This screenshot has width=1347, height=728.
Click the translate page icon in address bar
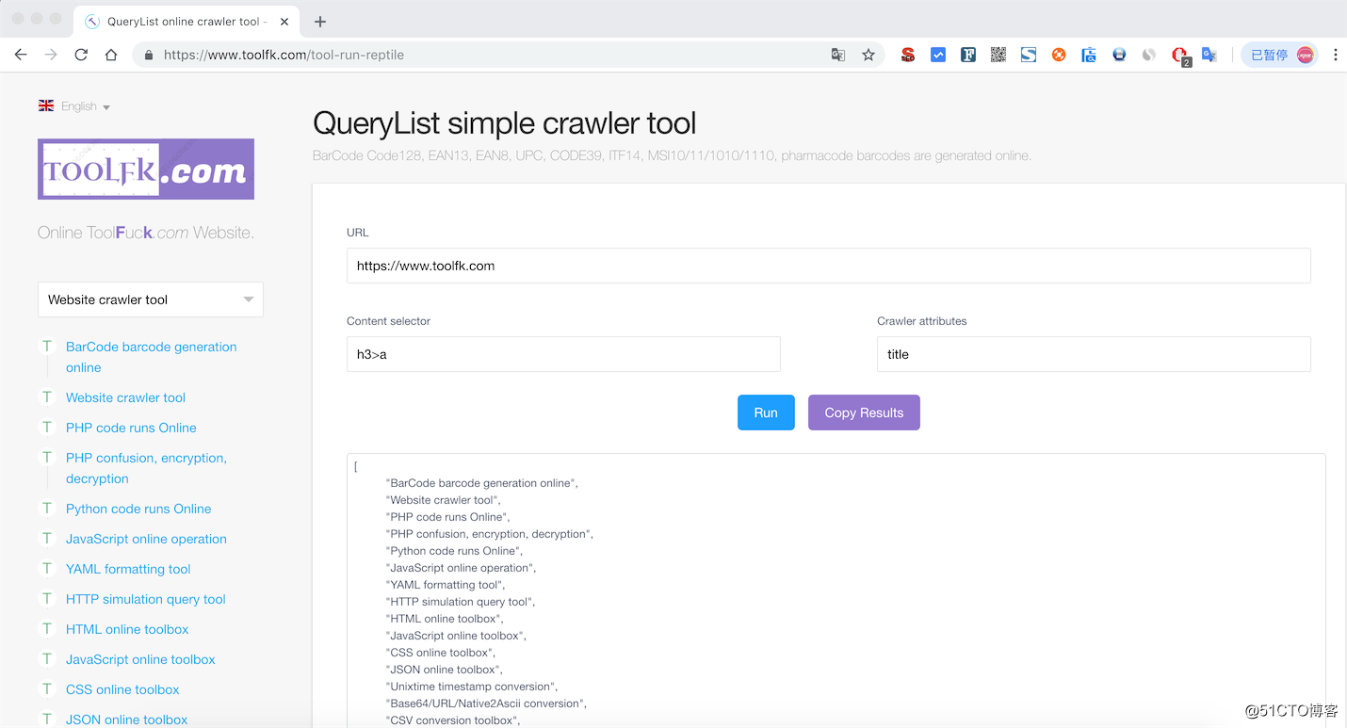838,55
